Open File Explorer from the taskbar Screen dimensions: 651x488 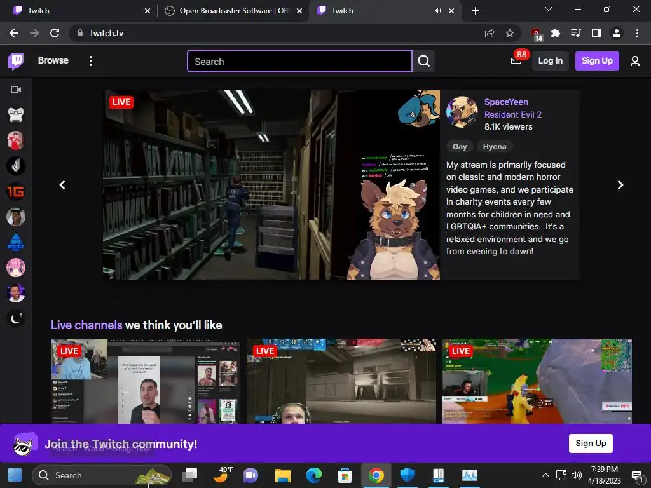point(283,475)
